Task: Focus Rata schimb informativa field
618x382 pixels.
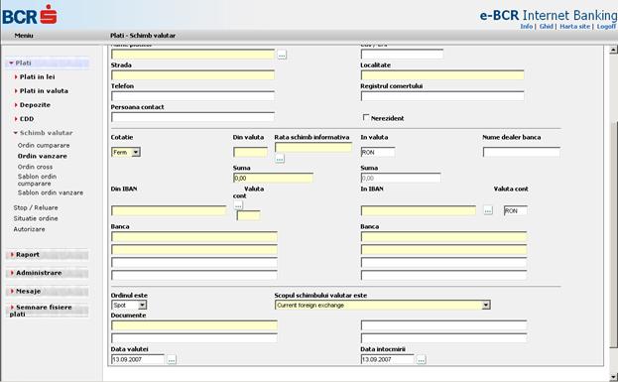Action: coord(312,148)
